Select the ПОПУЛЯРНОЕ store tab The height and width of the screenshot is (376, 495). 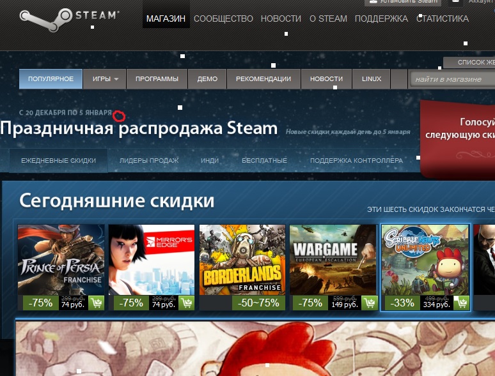tap(51, 79)
